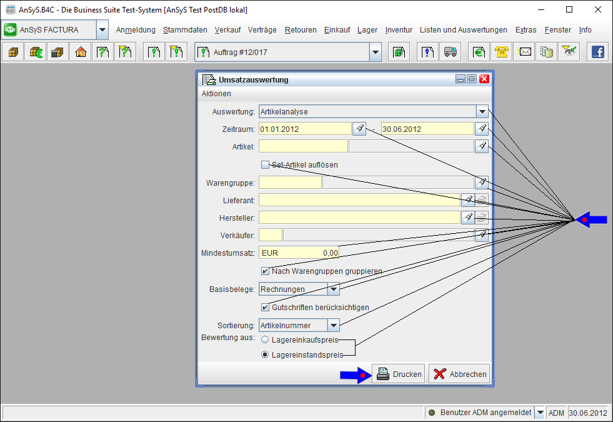The image size is (613, 422).
Task: Click the Abbrechen button
Action: pyautogui.click(x=459, y=374)
